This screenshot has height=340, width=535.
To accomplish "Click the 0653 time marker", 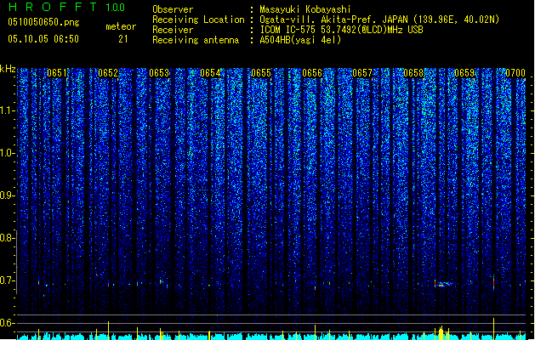I will [x=159, y=73].
